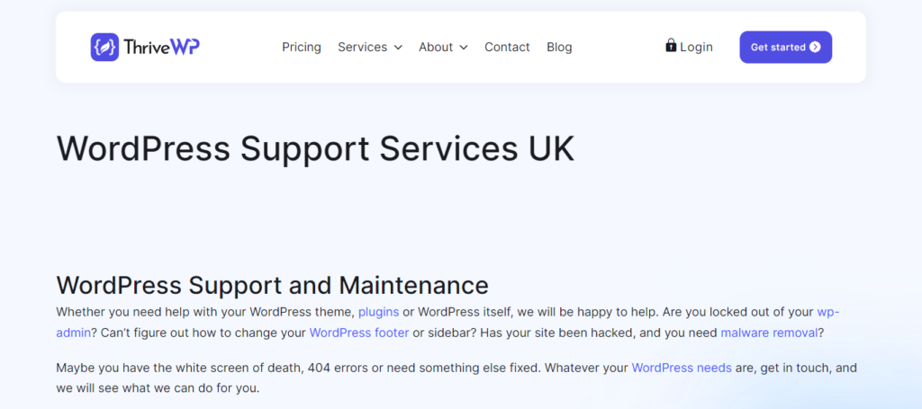The height and width of the screenshot is (409, 922).
Task: Go to the Contact page
Action: pos(507,47)
